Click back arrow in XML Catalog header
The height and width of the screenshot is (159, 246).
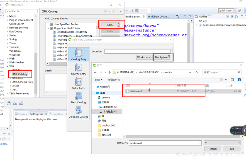click(105, 11)
